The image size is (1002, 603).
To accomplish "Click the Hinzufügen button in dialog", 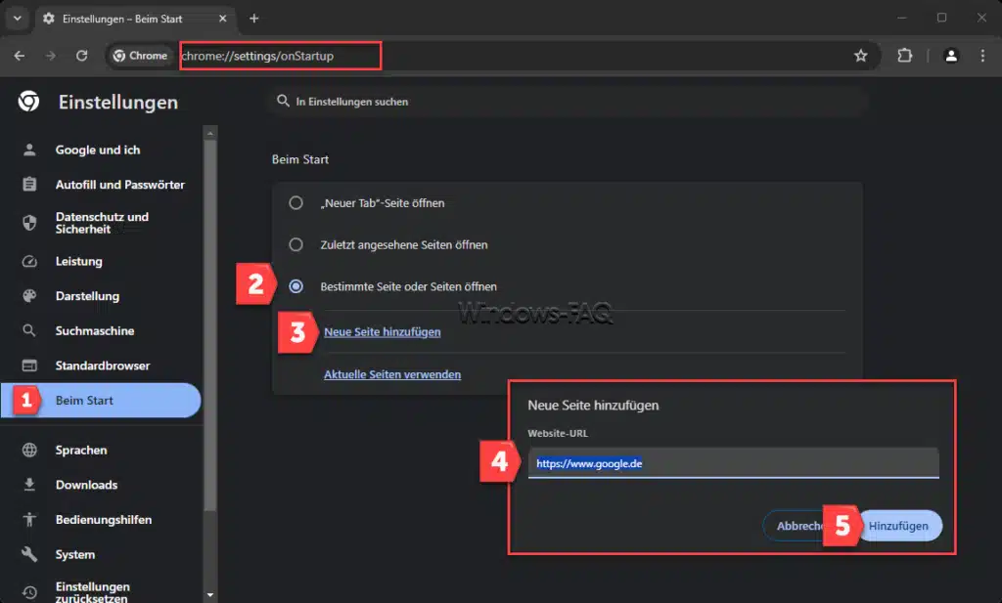I will (x=900, y=526).
